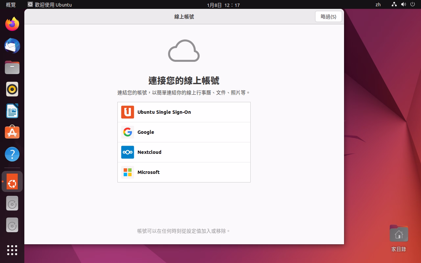Viewport: 421px width, 263px height.
Task: Click the Ubuntu Single Sign-On logo icon
Action: click(x=128, y=112)
